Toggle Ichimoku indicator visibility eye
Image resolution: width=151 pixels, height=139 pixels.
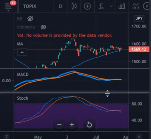43,27
